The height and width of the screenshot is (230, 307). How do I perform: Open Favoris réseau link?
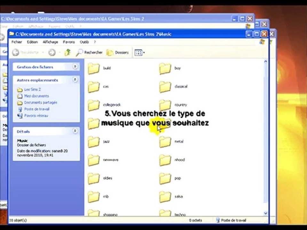pos(36,116)
